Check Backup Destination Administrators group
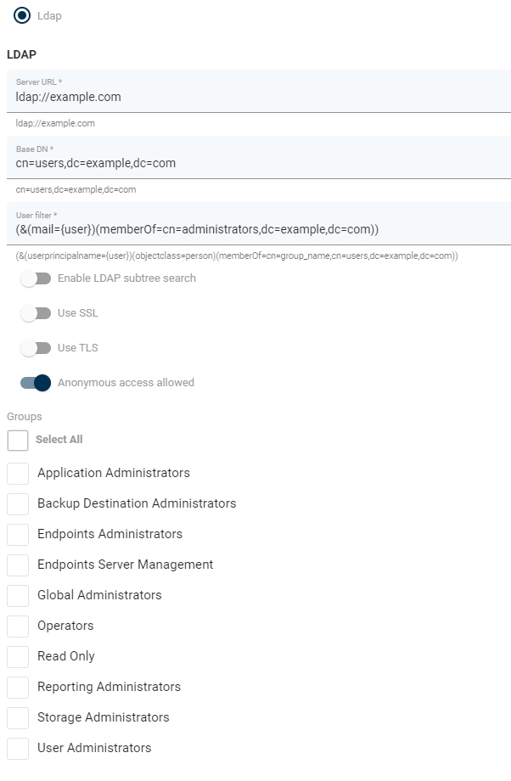The image size is (511, 781). [x=18, y=503]
